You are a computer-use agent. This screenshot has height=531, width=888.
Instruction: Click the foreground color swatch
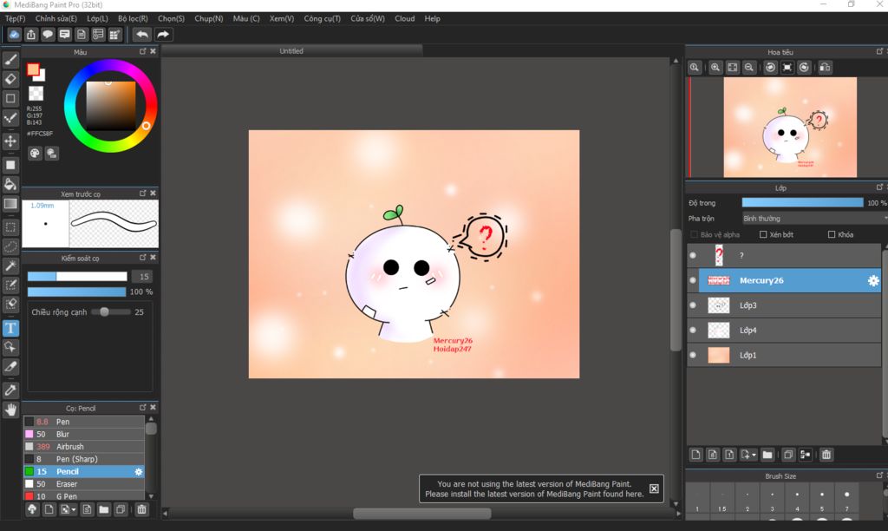33,69
